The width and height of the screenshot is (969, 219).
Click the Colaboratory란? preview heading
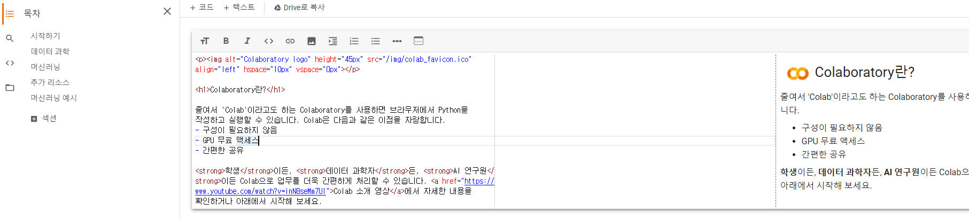pos(864,72)
